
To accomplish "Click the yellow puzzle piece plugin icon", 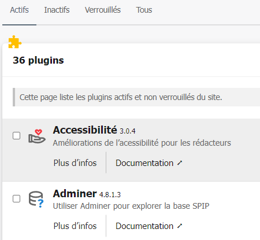I will coord(15,42).
